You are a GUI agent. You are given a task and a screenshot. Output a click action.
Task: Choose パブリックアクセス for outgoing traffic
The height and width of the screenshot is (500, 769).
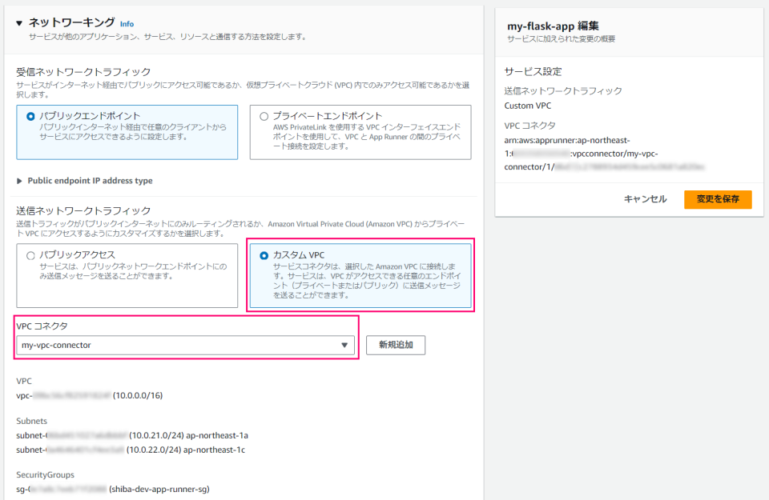pyautogui.click(x=30, y=255)
